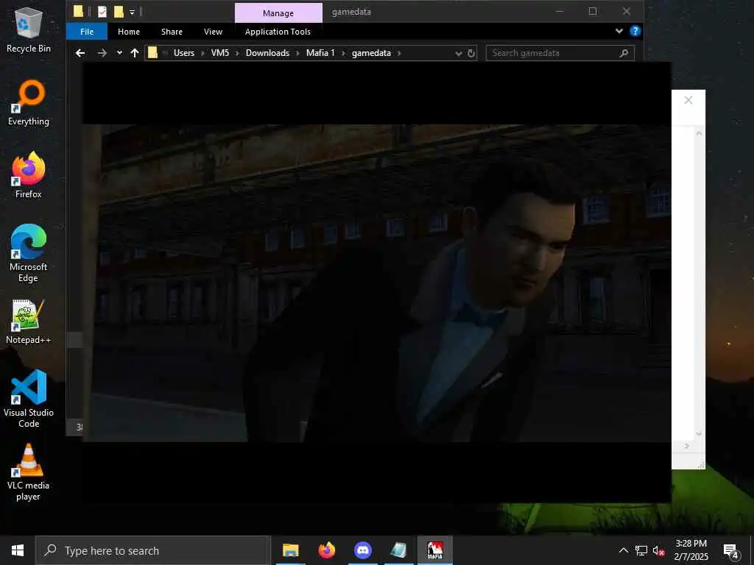The image size is (754, 565).
Task: Open network status in system tray
Action: coord(641,550)
